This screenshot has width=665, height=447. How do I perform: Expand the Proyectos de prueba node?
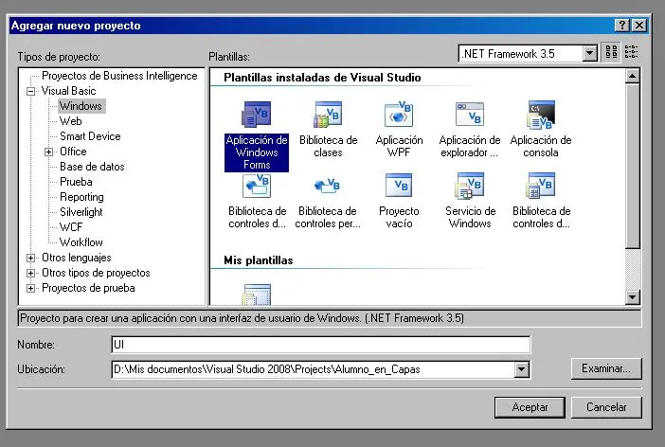(30, 289)
